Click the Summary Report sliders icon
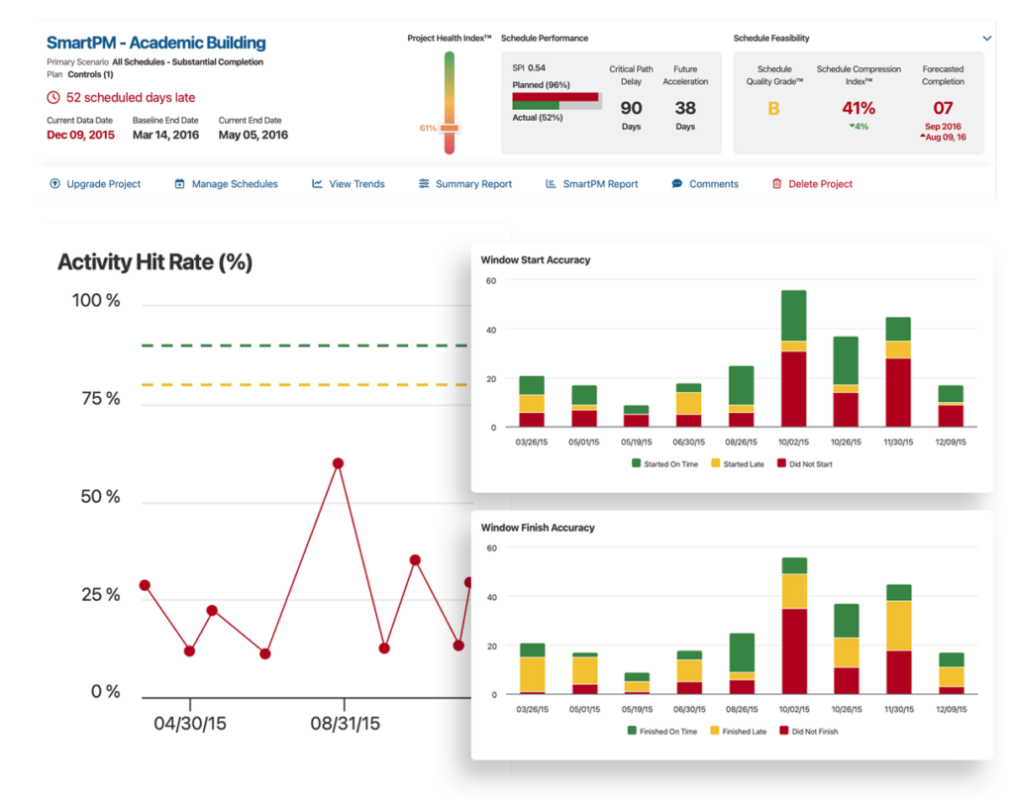 (x=424, y=184)
